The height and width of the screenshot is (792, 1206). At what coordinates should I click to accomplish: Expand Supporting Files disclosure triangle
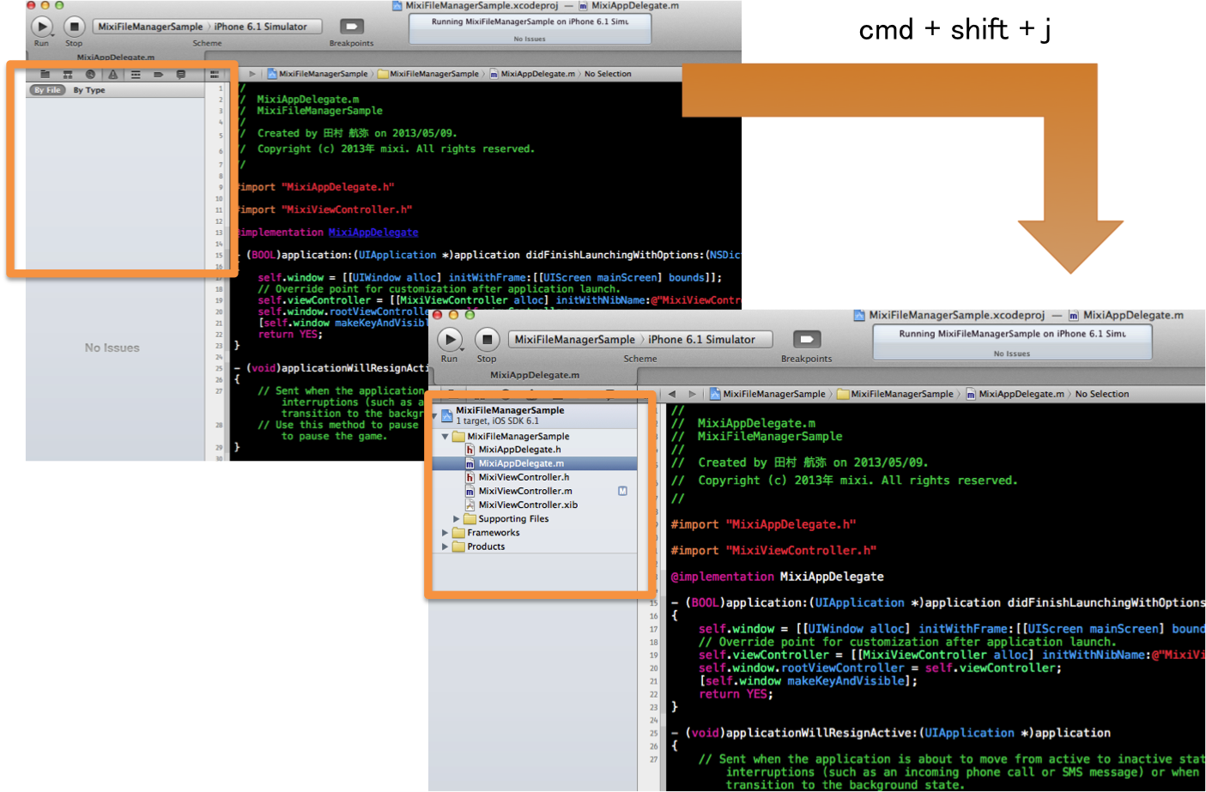coord(456,519)
